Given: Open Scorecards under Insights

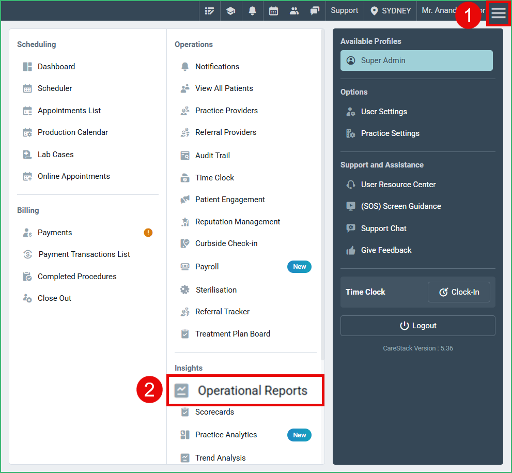Looking at the screenshot, I should pyautogui.click(x=208, y=412).
